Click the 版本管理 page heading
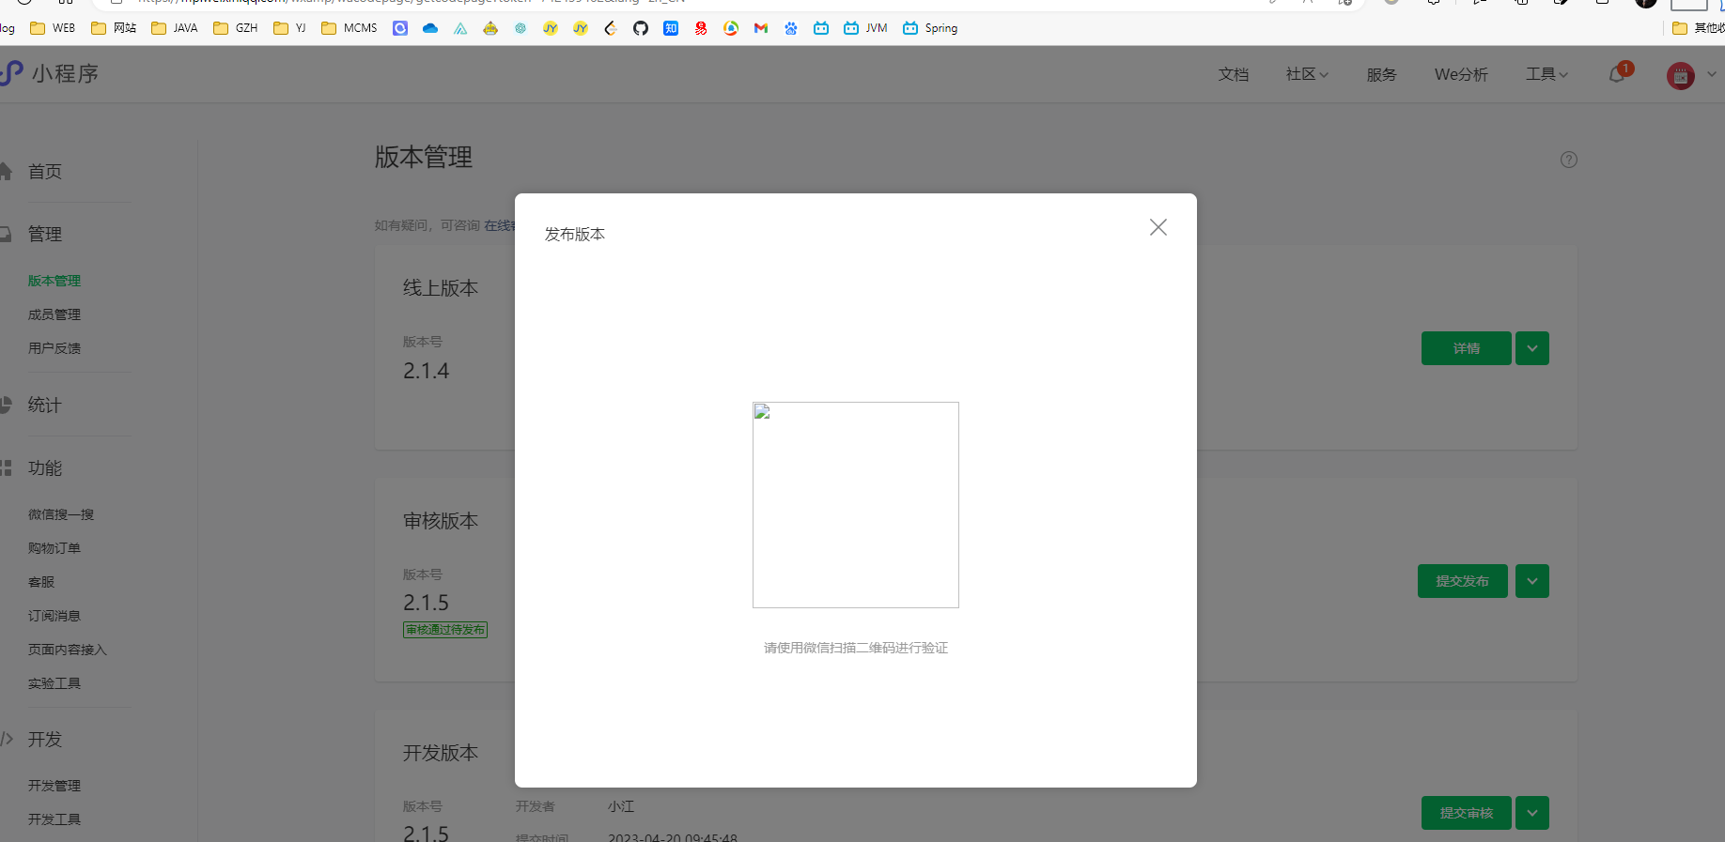The height and width of the screenshot is (842, 1725). coord(424,157)
